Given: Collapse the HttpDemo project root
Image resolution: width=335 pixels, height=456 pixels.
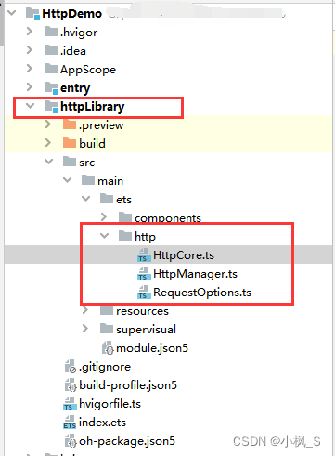Looking at the screenshot, I should 12,13.
